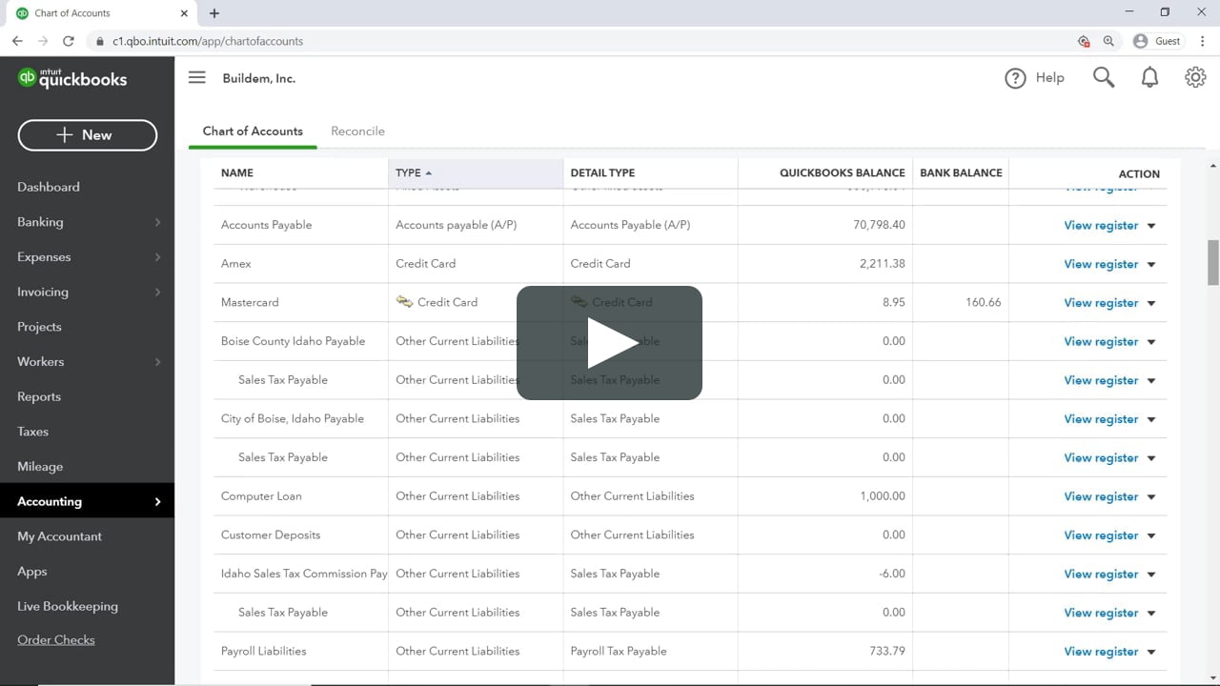View register for Payroll Liabilities

click(x=1101, y=652)
